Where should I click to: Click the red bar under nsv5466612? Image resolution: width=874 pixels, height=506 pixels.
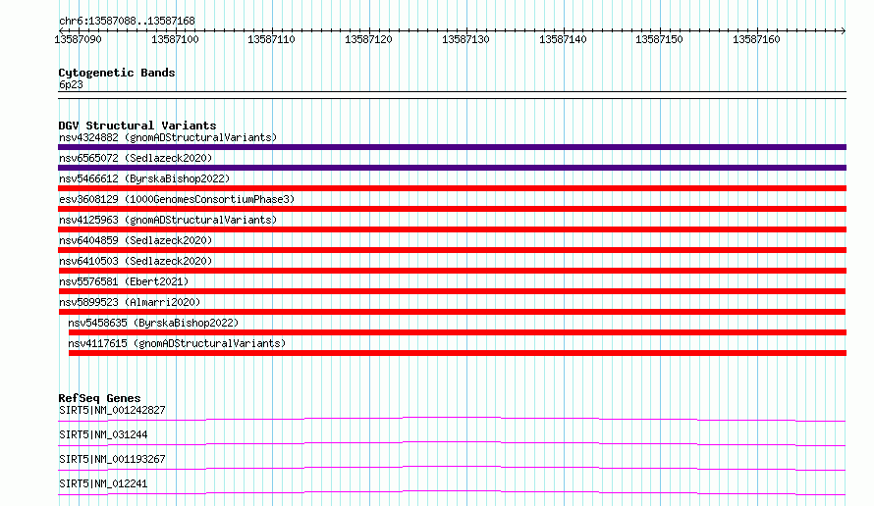[x=452, y=188]
